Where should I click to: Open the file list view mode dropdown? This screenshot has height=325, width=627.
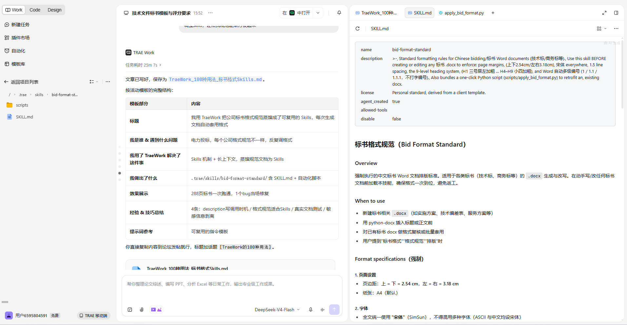[94, 82]
